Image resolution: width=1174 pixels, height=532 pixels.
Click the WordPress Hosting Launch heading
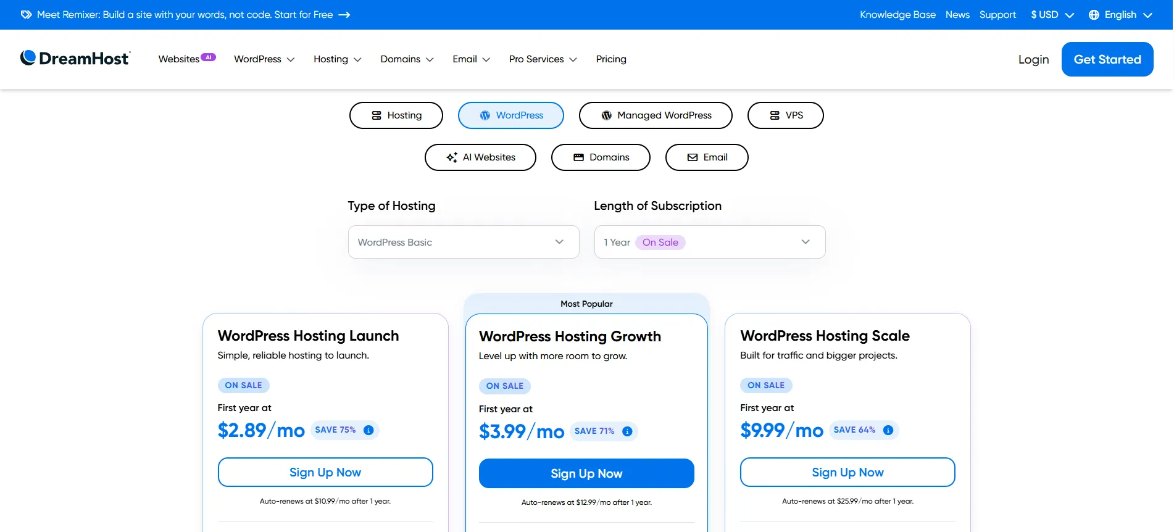[308, 336]
